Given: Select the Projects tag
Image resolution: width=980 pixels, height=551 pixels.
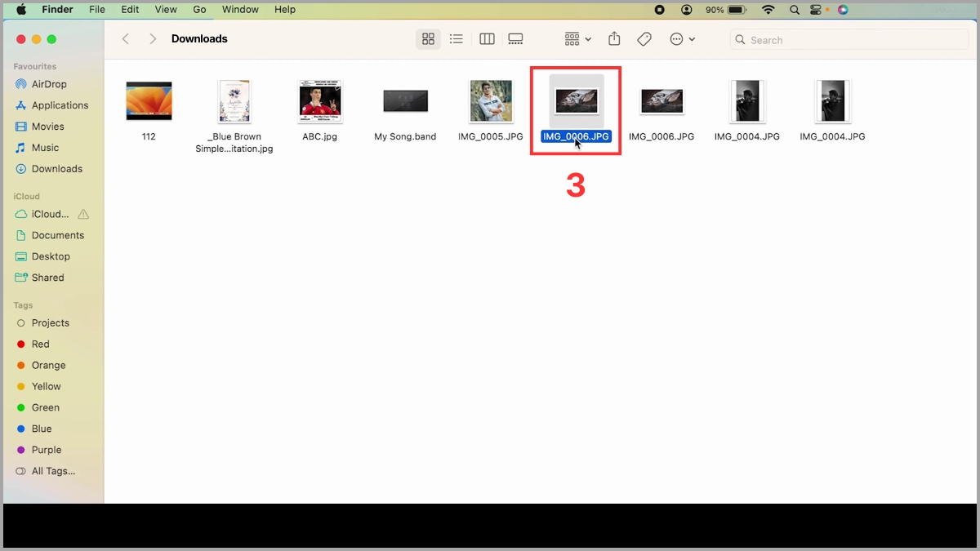Looking at the screenshot, I should tap(50, 323).
